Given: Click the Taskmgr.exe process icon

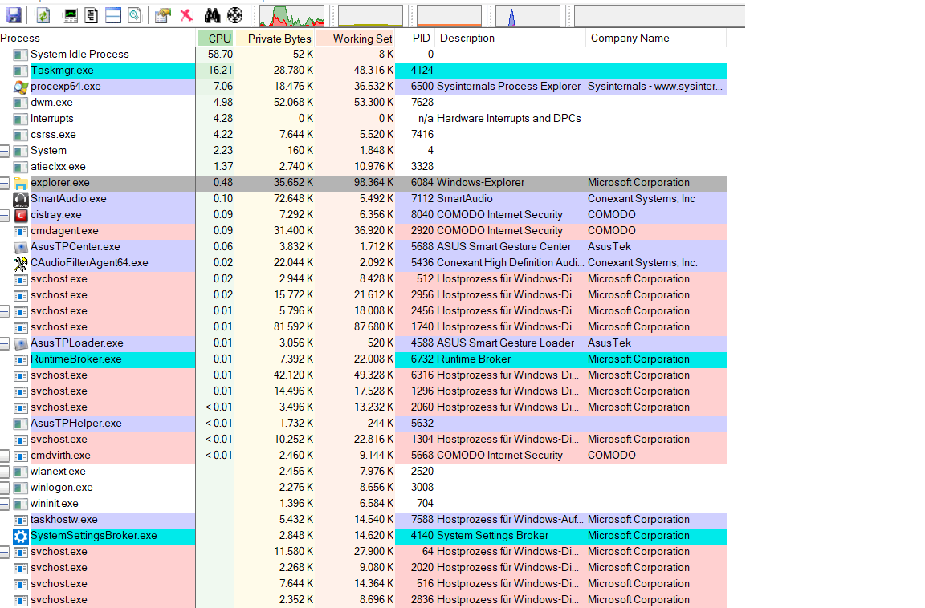Looking at the screenshot, I should coord(21,71).
